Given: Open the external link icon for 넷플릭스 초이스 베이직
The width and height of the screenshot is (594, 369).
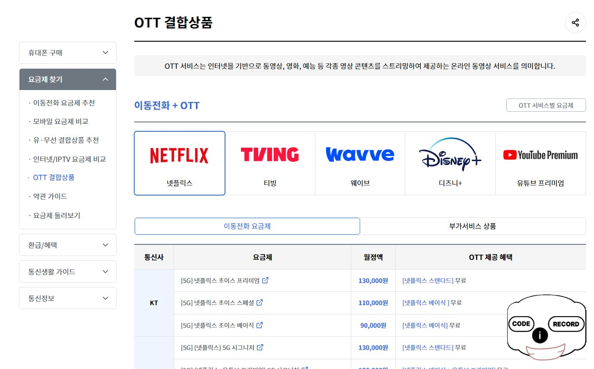Looking at the screenshot, I should pos(260,325).
